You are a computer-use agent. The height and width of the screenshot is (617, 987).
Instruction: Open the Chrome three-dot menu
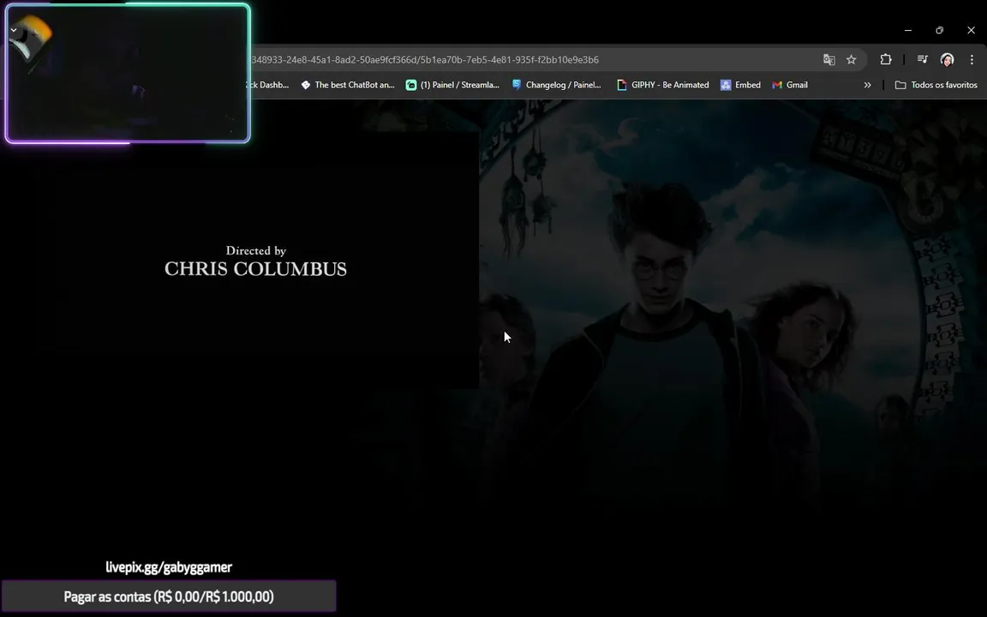coord(972,60)
